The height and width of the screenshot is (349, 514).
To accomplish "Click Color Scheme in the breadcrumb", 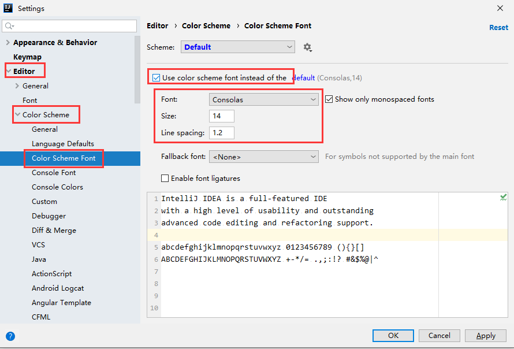I will pos(206,25).
